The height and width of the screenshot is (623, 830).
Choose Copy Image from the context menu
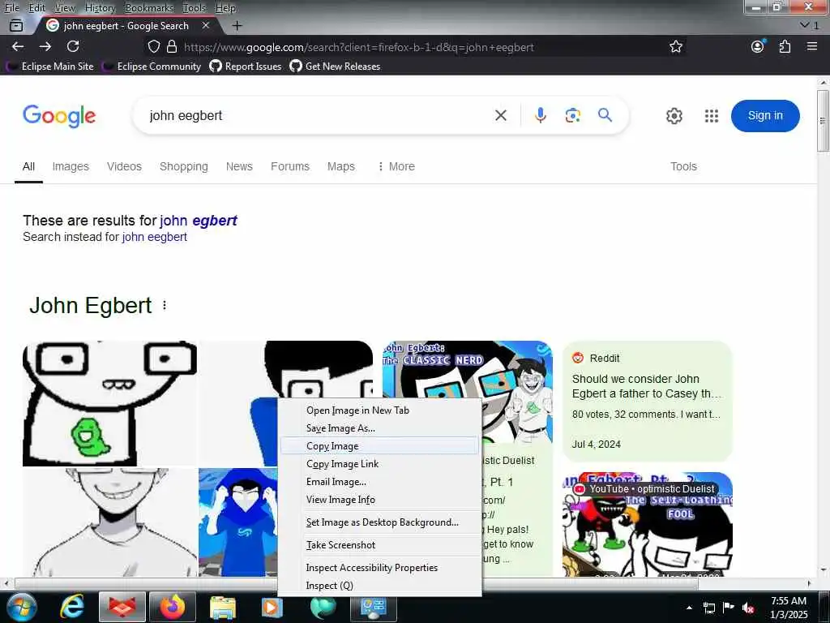pos(379,446)
